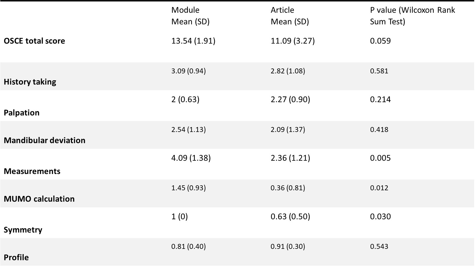The image size is (475, 268).
Task: Click the Mandibular deviation row label
Action: (x=44, y=140)
